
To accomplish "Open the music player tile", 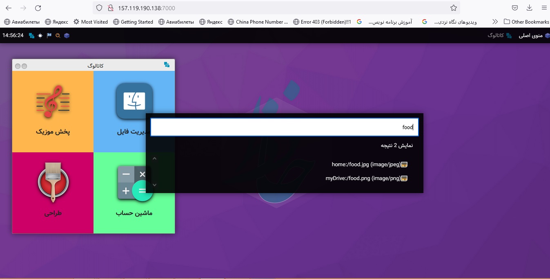I will (x=53, y=112).
